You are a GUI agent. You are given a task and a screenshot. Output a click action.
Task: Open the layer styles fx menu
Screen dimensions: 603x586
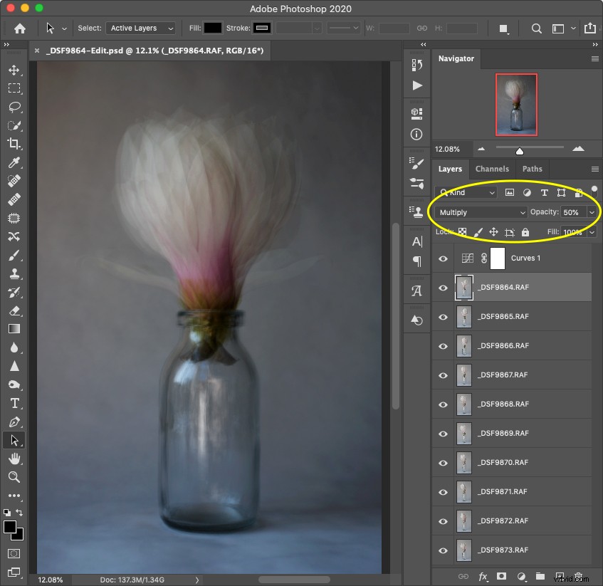tap(483, 577)
